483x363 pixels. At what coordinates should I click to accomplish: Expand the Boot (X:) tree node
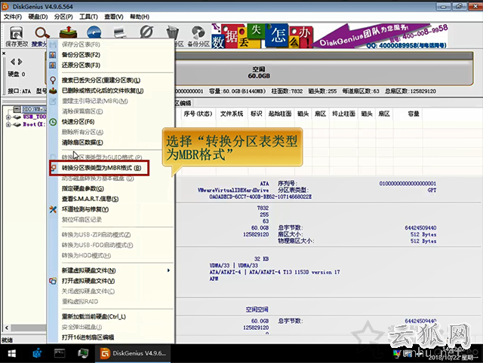coord(8,124)
